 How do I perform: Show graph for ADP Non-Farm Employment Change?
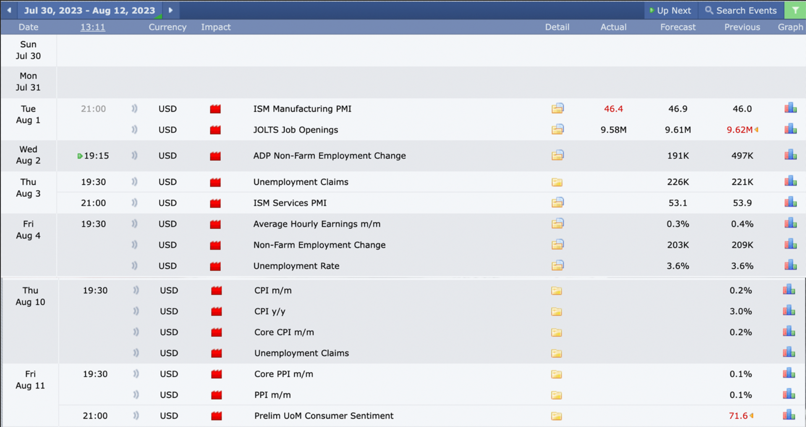click(790, 155)
